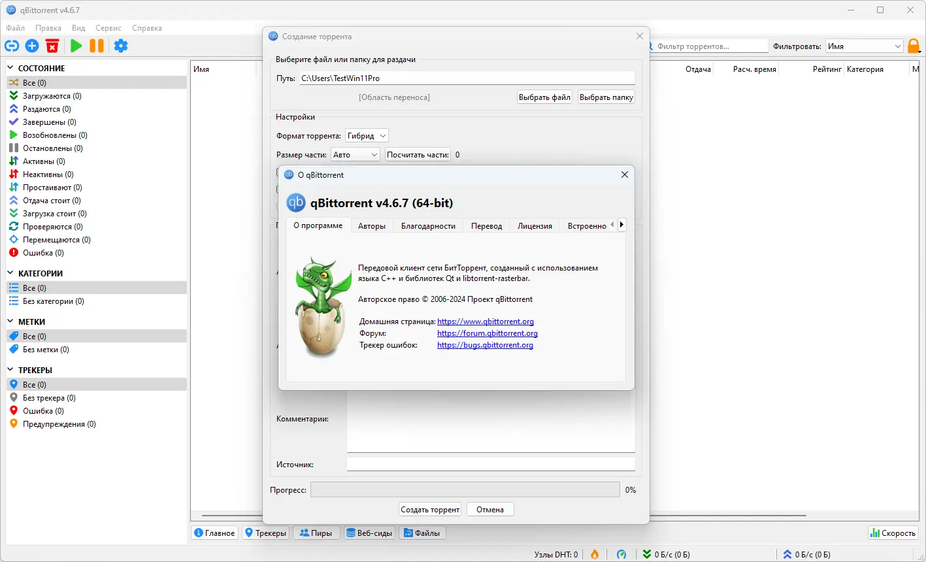Select the Загружаются (0) status filter
The width and height of the screenshot is (926, 562).
[x=97, y=96]
